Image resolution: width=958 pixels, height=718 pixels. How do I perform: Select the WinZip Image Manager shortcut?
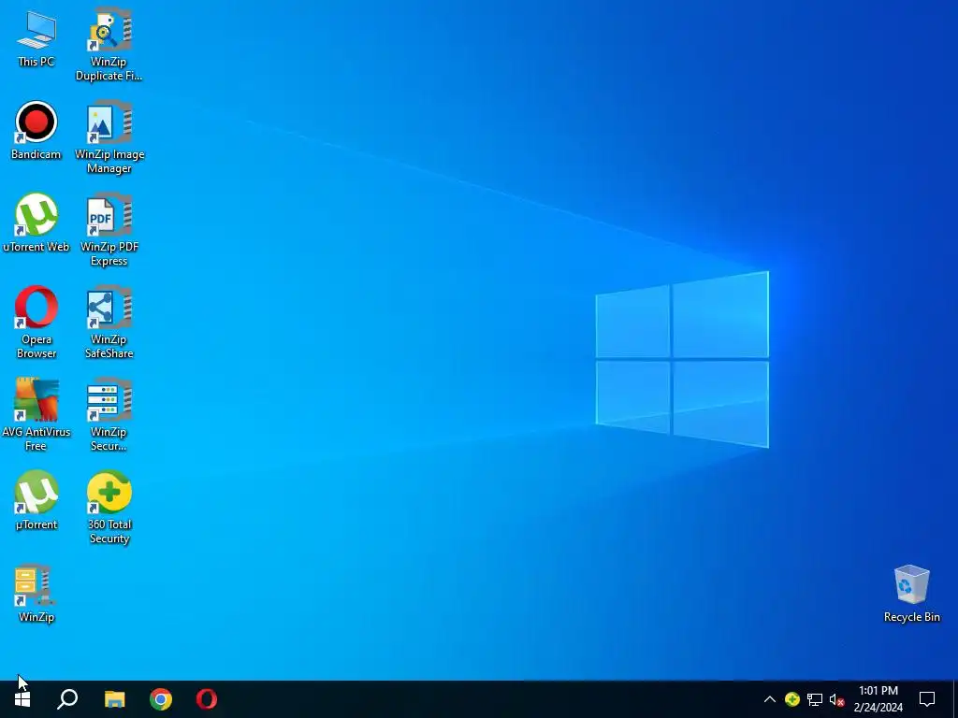(x=109, y=138)
